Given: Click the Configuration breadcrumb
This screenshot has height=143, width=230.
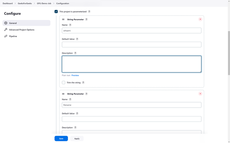Looking at the screenshot, I should (63, 3).
